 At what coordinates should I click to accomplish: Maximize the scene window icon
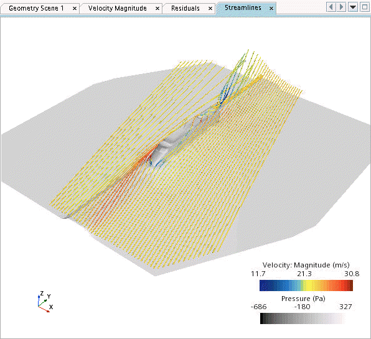pyautogui.click(x=365, y=7)
